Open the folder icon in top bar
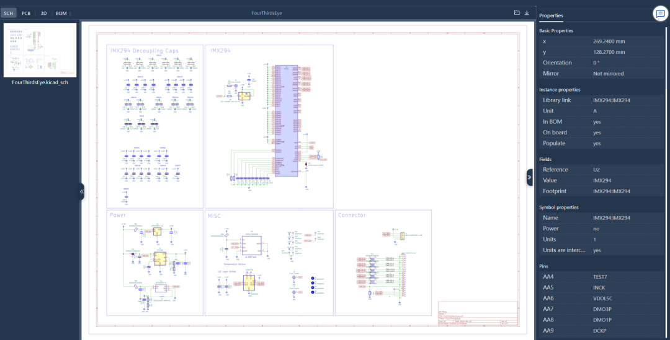670x340 pixels. point(517,13)
